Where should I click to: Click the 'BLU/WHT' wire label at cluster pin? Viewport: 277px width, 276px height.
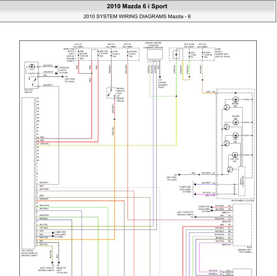[206, 183]
